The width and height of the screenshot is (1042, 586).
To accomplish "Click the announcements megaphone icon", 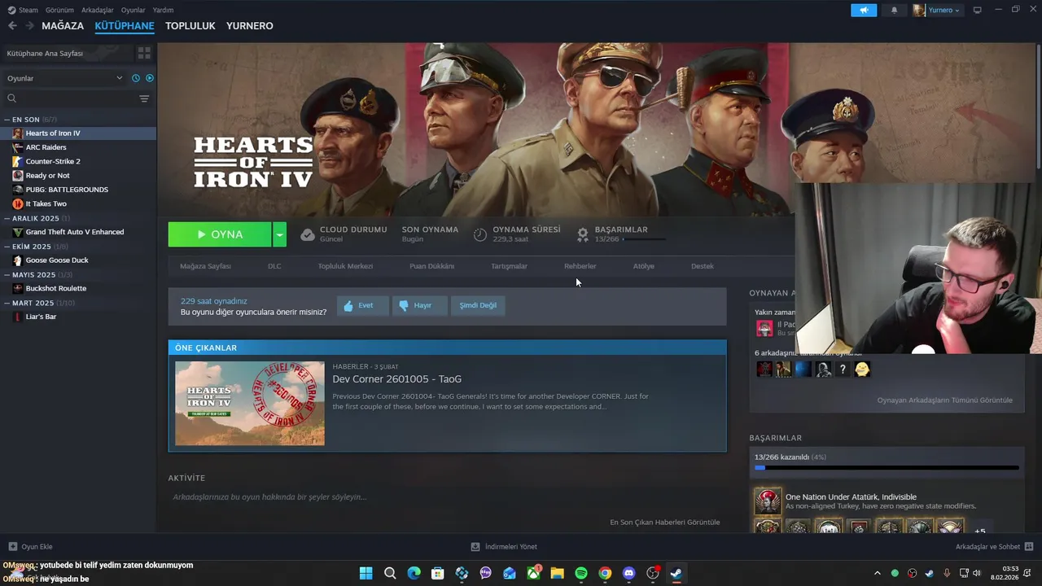I will [x=864, y=10].
